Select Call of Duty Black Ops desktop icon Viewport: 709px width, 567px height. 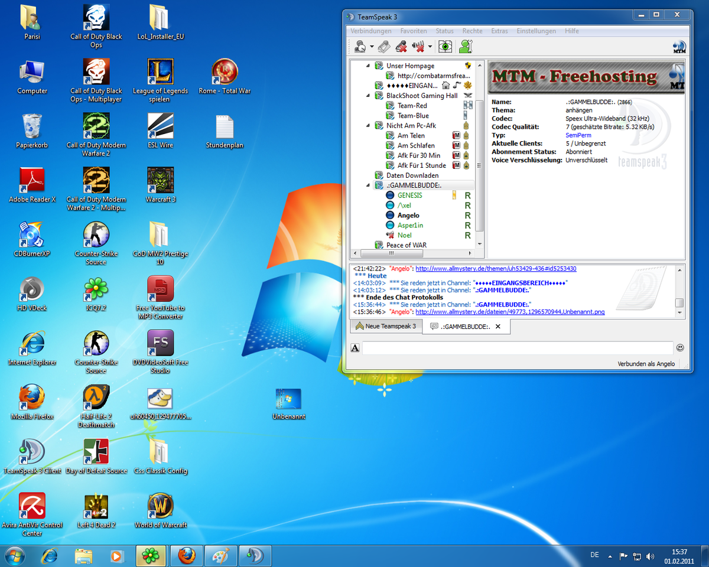click(96, 27)
